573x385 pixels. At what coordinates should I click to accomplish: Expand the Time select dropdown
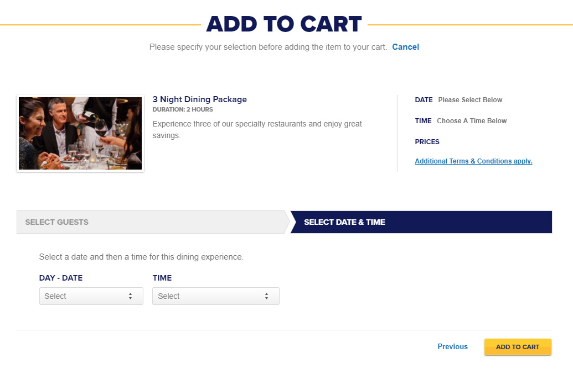click(215, 296)
